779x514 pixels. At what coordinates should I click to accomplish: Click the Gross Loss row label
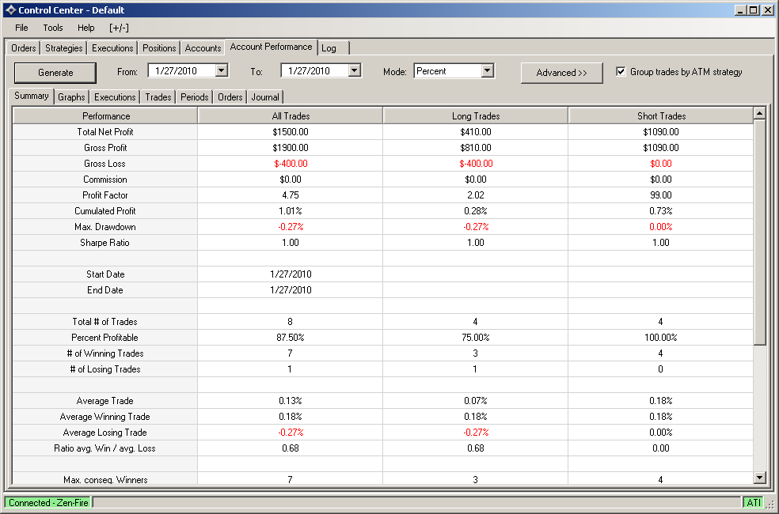click(104, 164)
